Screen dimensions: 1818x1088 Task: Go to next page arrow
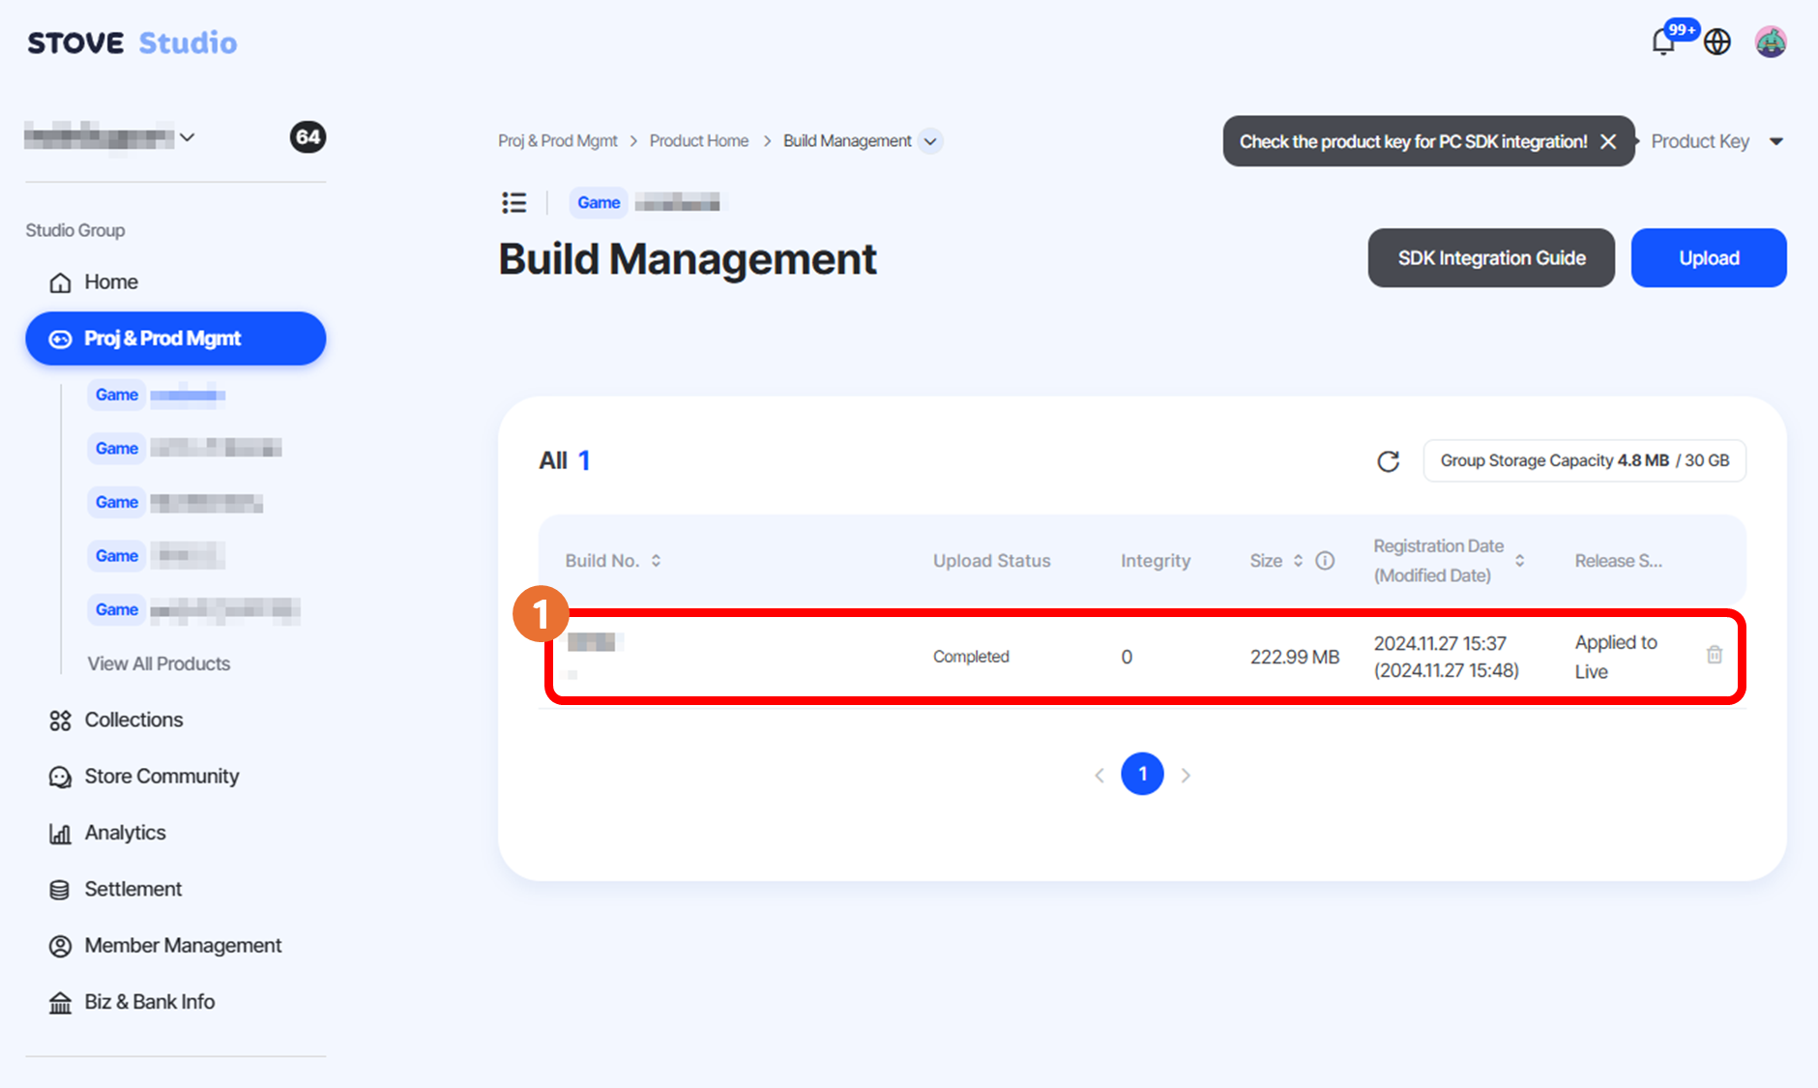(x=1186, y=775)
